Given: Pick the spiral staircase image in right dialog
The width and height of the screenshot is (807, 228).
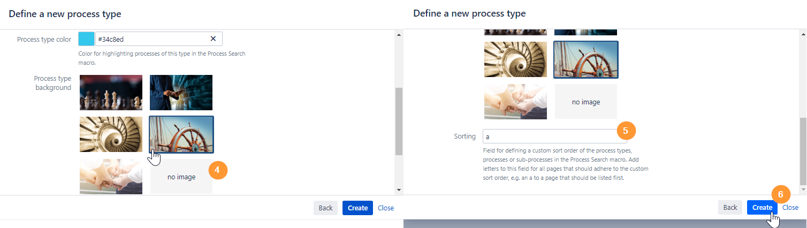Looking at the screenshot, I should (x=515, y=59).
